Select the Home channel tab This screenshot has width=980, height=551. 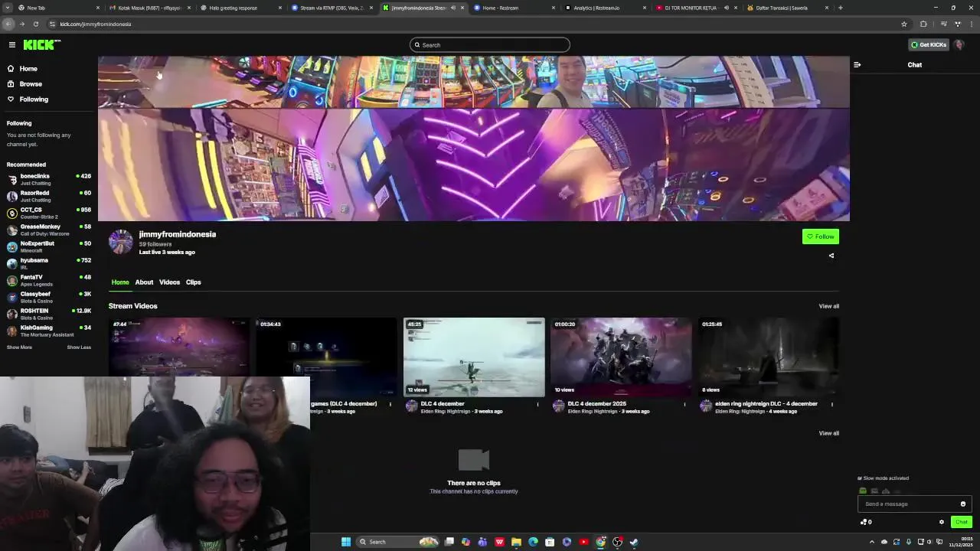120,282
